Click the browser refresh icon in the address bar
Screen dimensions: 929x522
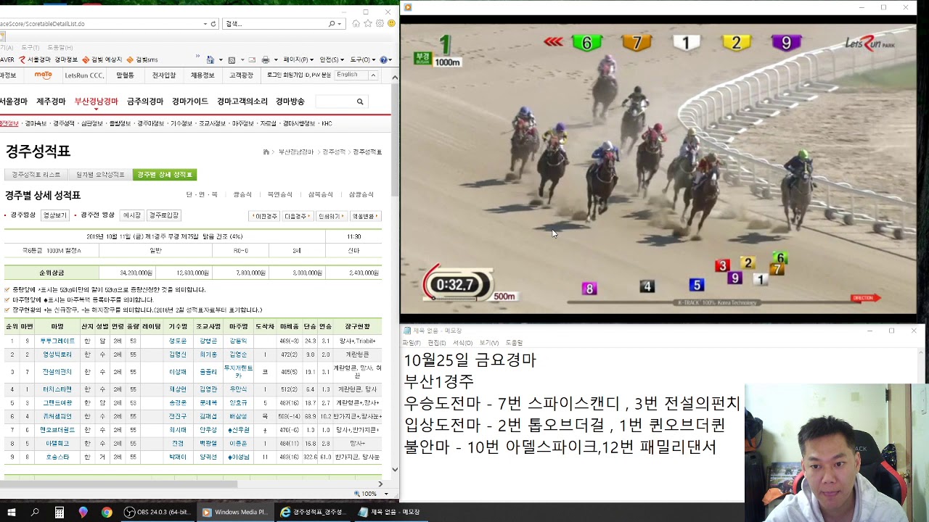(x=213, y=24)
